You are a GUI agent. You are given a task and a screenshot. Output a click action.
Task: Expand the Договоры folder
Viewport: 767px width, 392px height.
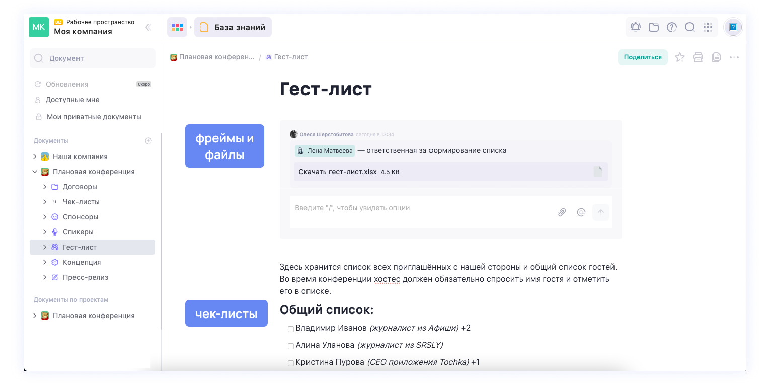[44, 186]
